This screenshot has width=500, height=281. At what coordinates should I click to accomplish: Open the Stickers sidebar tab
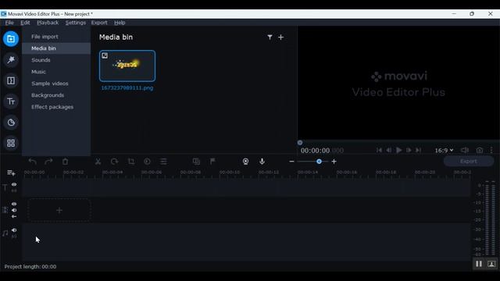tap(11, 123)
